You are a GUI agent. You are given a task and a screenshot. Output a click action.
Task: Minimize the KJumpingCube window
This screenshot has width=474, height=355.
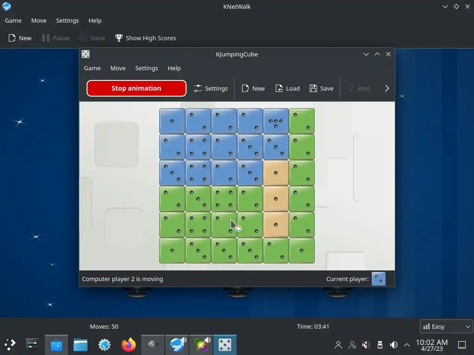(366, 54)
